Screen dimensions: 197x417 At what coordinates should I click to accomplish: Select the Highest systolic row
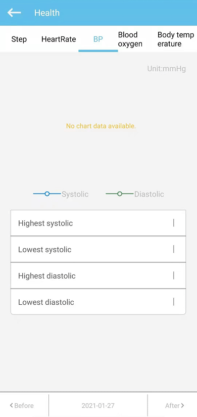[x=98, y=223]
